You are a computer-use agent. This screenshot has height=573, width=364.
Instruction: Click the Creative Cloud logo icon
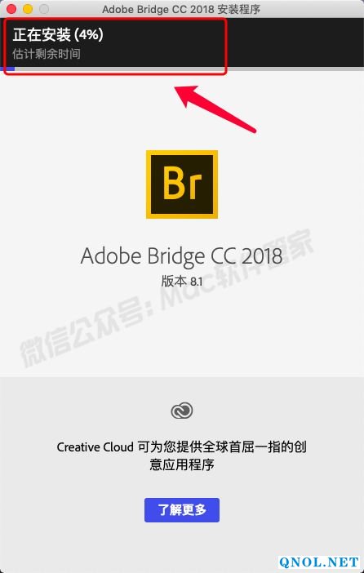(182, 411)
